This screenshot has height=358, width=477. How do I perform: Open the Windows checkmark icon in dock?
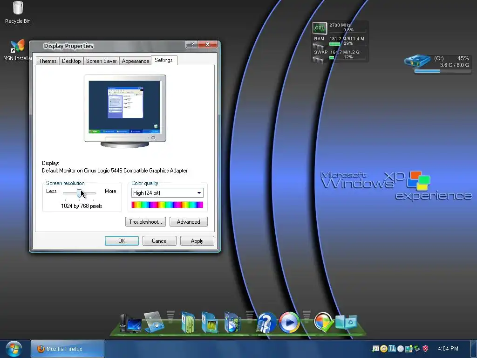[x=323, y=322]
